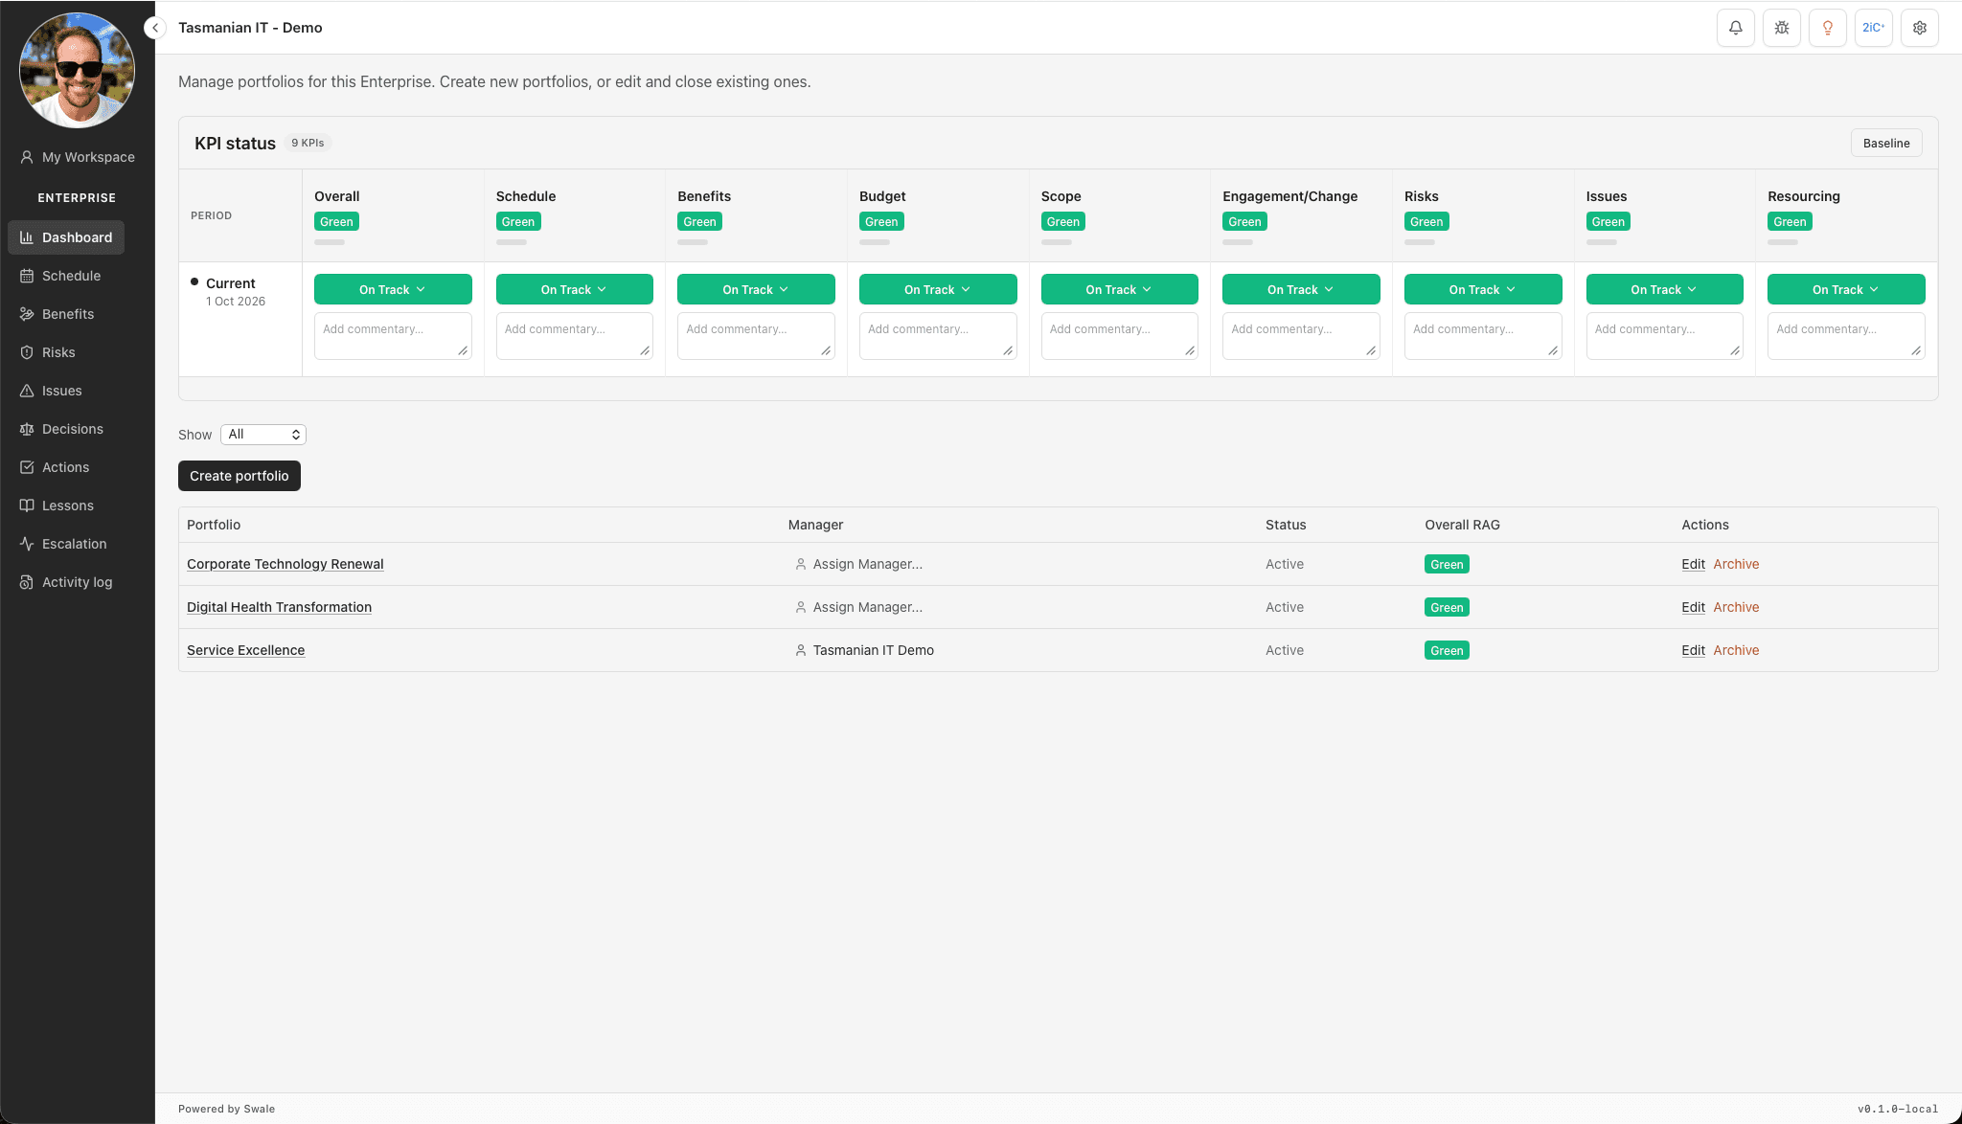Open the notifications bell
1962x1124 pixels.
(x=1735, y=28)
